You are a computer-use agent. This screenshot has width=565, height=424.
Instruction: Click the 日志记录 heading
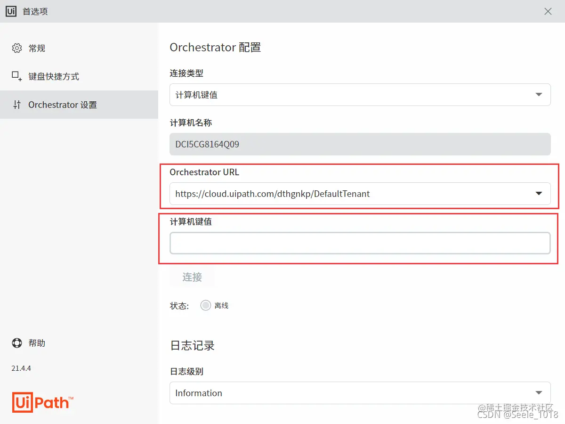pos(192,345)
